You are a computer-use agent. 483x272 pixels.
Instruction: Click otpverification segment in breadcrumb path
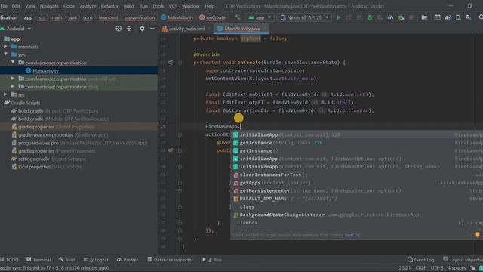[x=140, y=17]
